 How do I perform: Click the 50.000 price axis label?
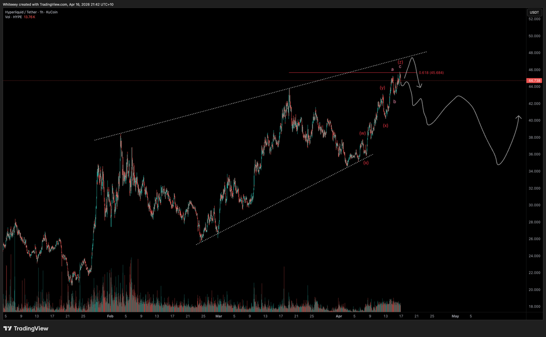[x=534, y=36]
